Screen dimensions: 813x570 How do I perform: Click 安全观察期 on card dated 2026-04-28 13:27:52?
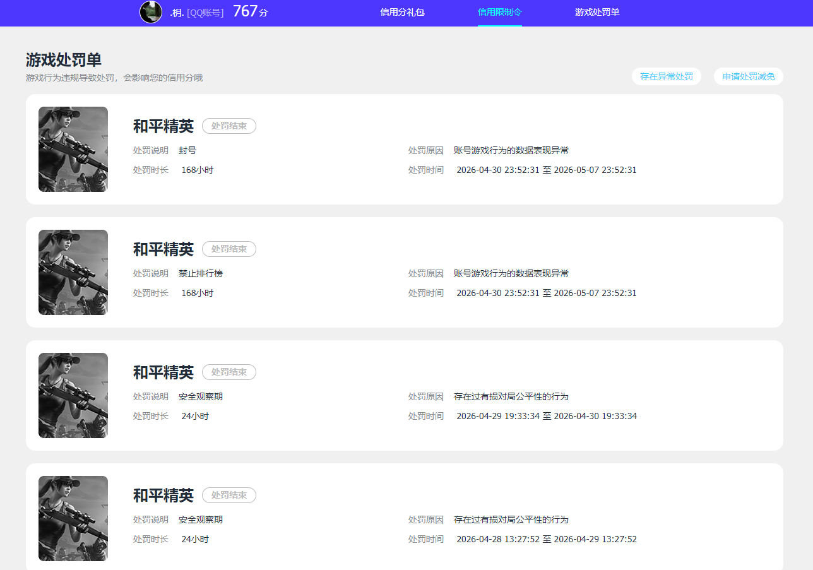[201, 520]
